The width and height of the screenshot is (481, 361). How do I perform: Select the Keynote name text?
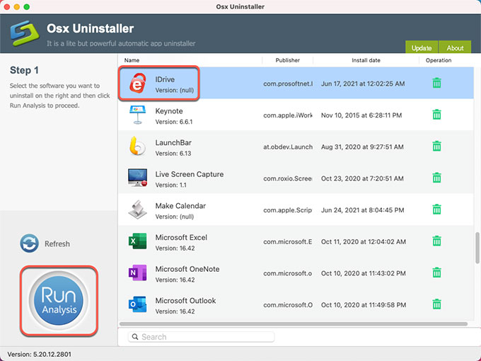[169, 111]
